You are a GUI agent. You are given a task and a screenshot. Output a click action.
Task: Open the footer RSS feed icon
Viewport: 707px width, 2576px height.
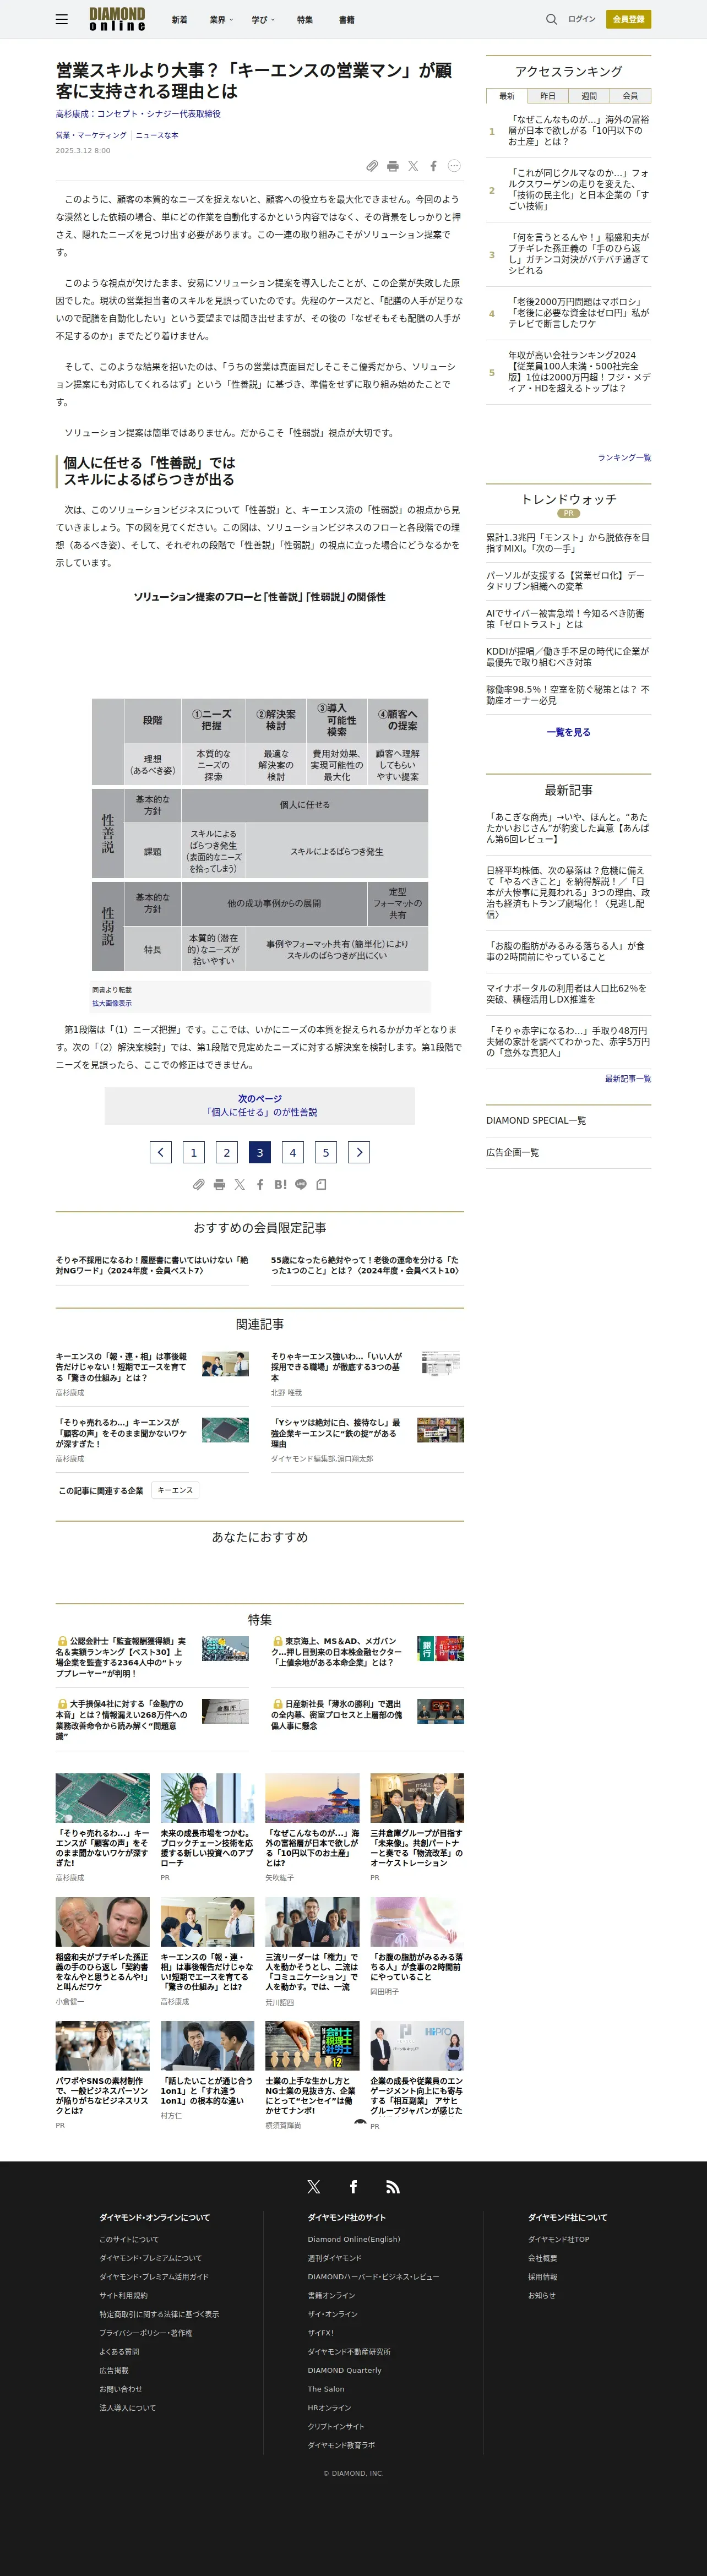click(393, 2187)
